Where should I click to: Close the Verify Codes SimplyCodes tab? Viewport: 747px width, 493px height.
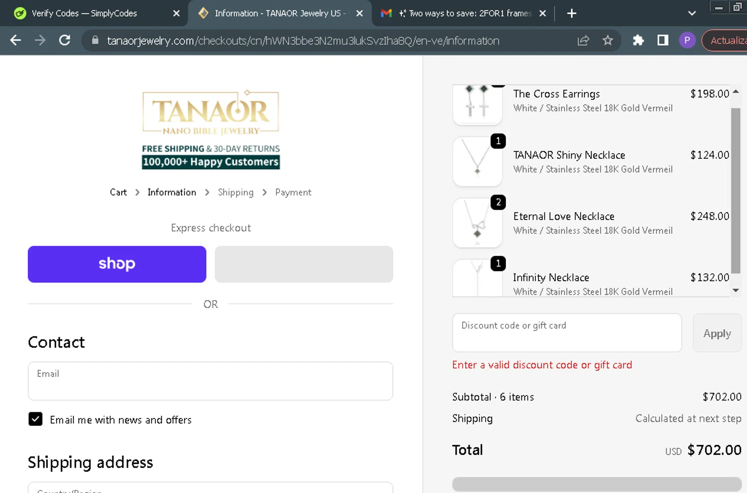[x=176, y=13]
